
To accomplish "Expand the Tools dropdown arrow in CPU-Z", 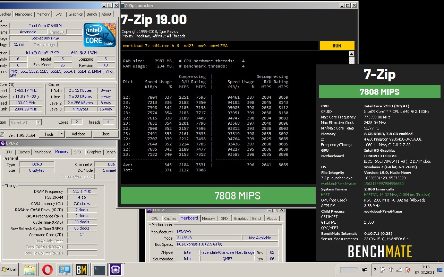I will tap(62, 134).
